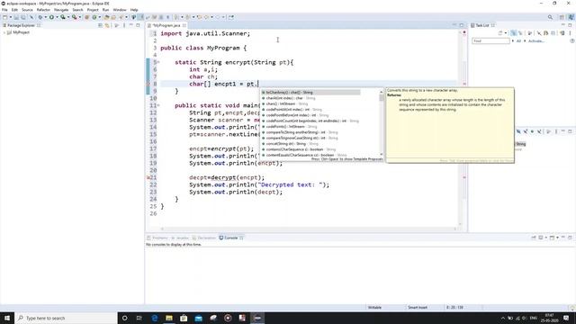This screenshot has width=576, height=324.
Task: Select the Declaration tab
Action: coord(204,238)
